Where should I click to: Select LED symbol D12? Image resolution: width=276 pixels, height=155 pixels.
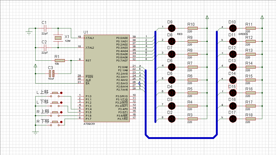click(x=233, y=54)
